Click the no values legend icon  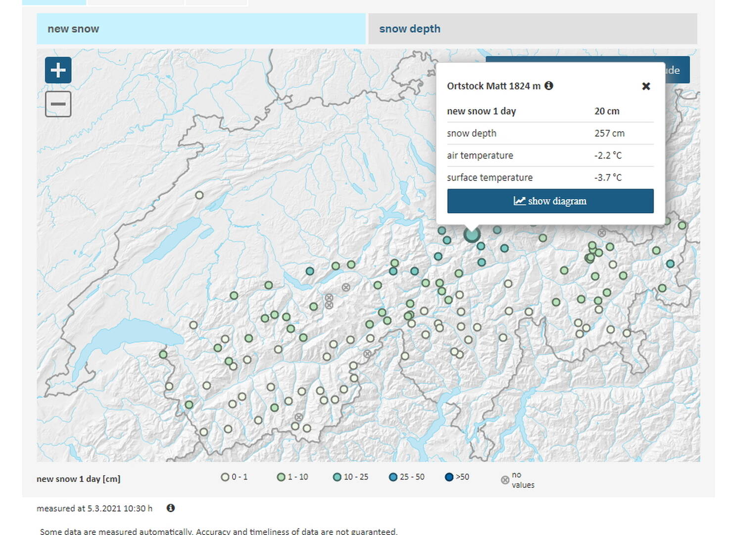click(x=505, y=480)
